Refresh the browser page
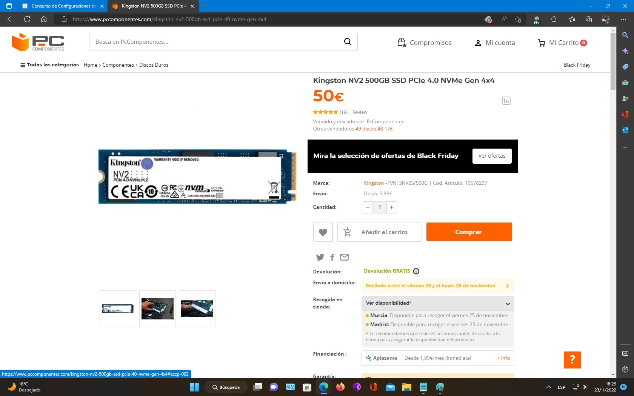Screen dimensions: 634x396 tap(27, 19)
